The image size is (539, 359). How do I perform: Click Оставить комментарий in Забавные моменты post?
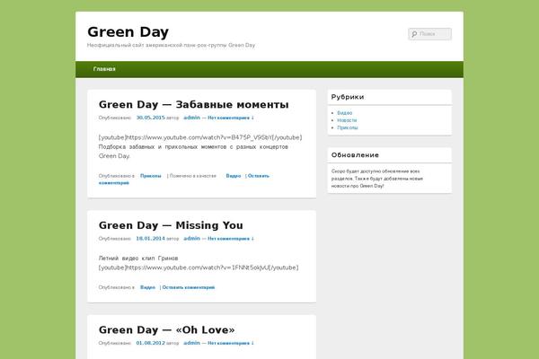tap(259, 176)
